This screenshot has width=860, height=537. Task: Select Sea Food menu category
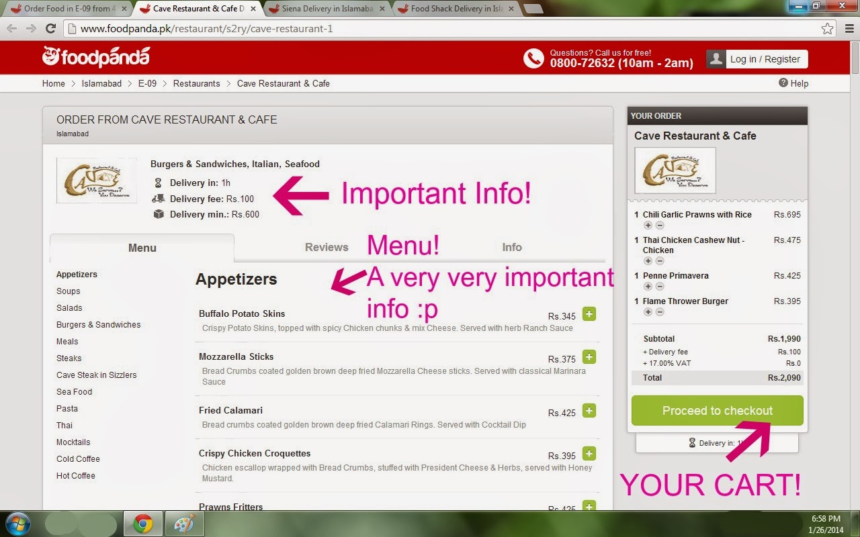74,392
